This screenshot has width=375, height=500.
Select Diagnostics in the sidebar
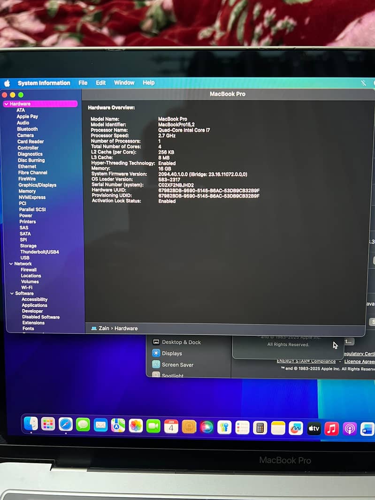coord(31,154)
